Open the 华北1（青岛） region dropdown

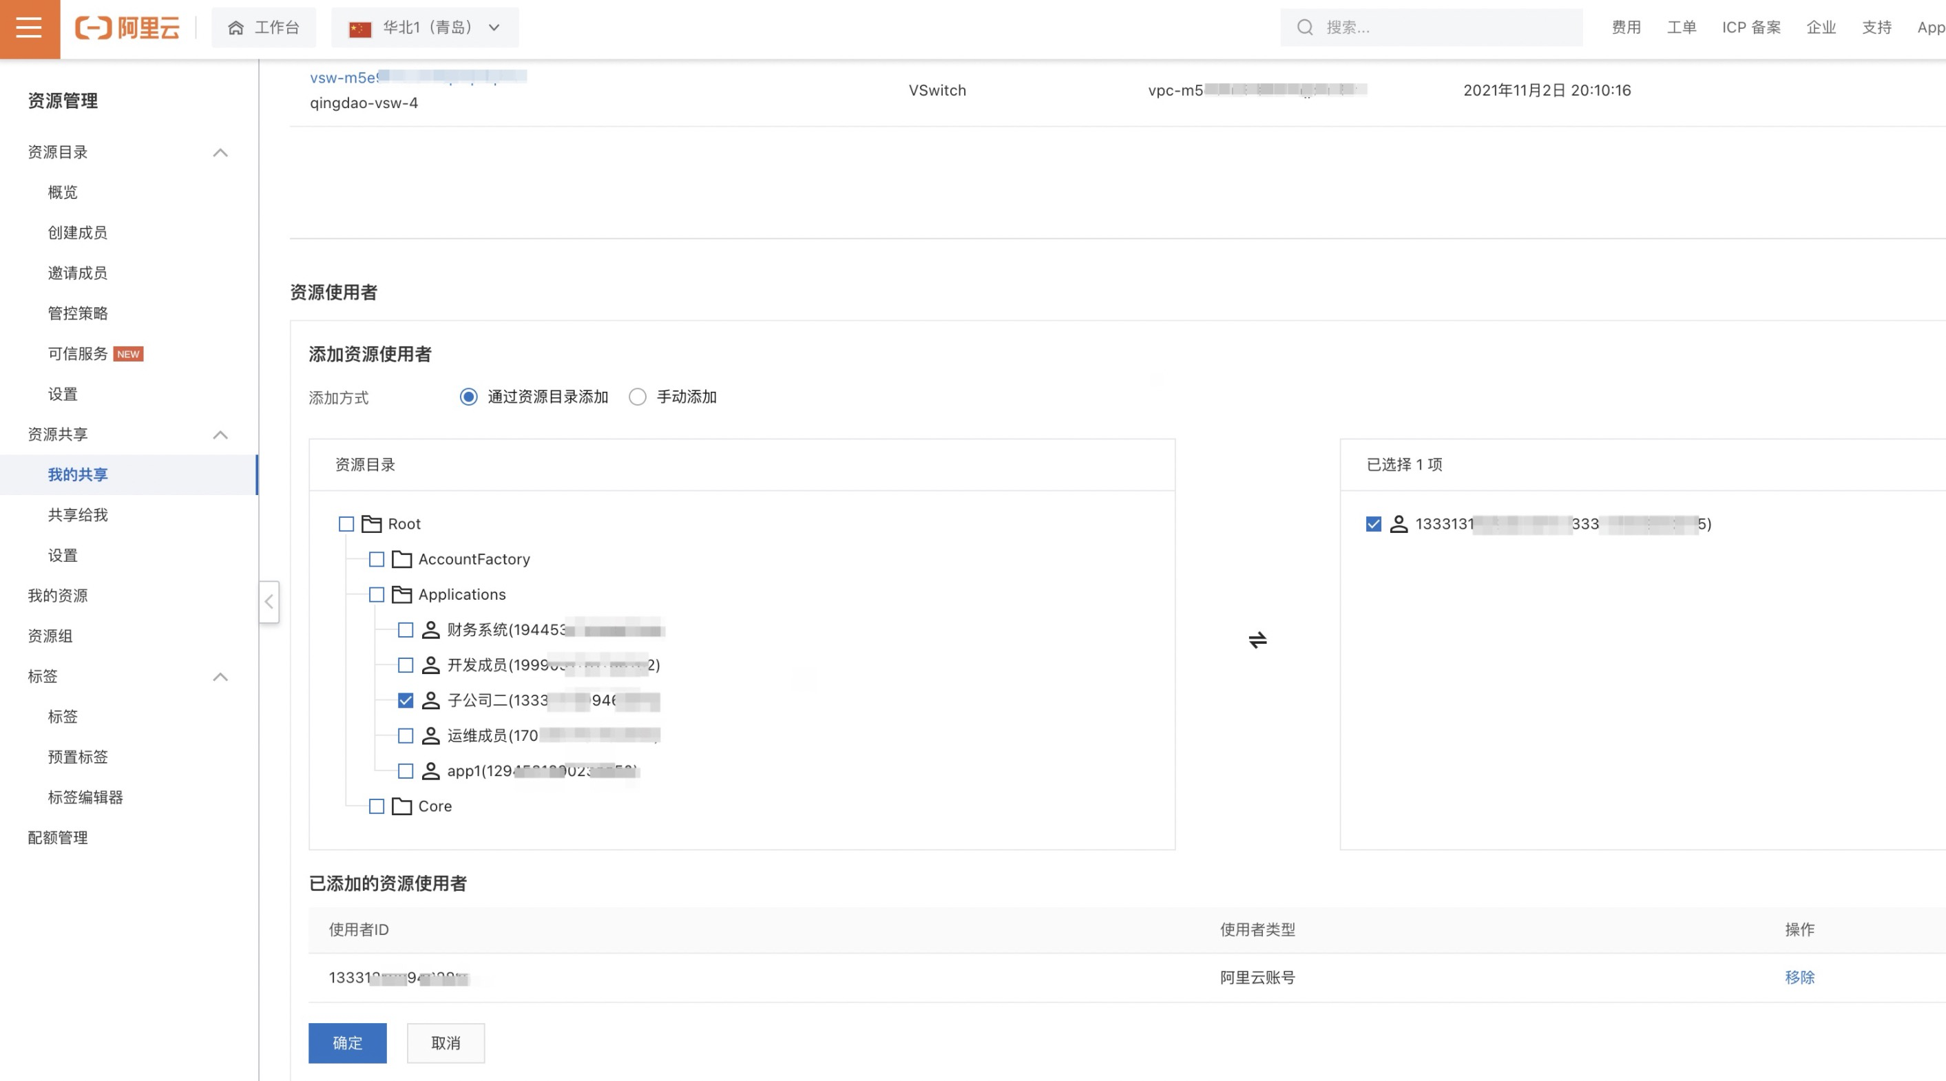(426, 28)
